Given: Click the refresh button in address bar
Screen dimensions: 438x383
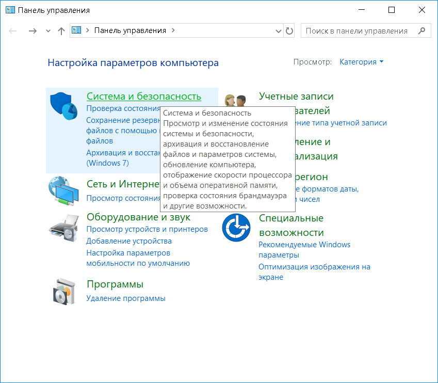Looking at the screenshot, I should click(289, 31).
